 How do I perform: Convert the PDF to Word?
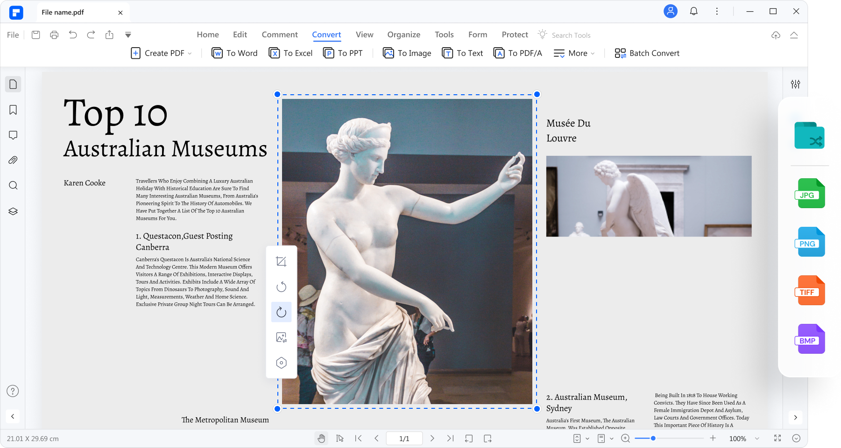(234, 53)
